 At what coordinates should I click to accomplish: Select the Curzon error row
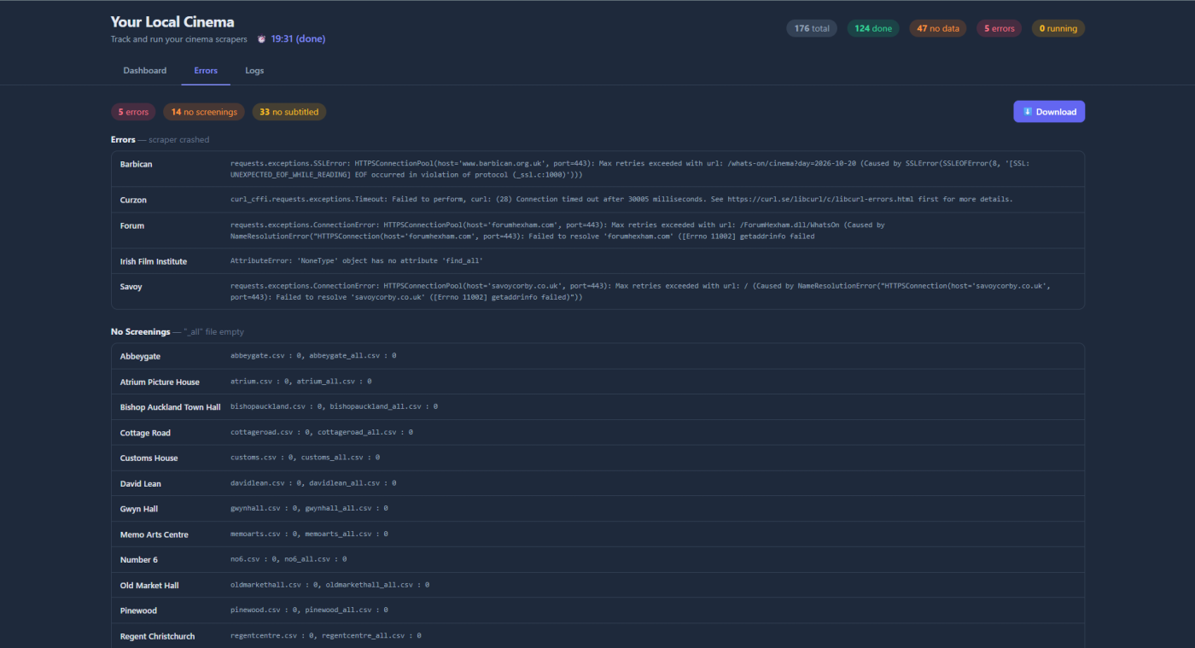[x=597, y=200]
